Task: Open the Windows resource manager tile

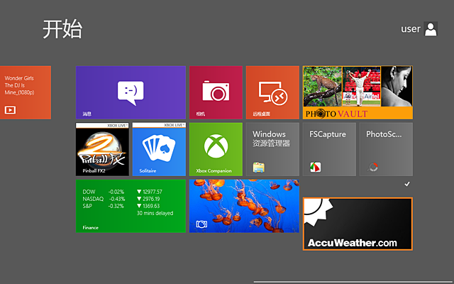Action: tap(272, 149)
